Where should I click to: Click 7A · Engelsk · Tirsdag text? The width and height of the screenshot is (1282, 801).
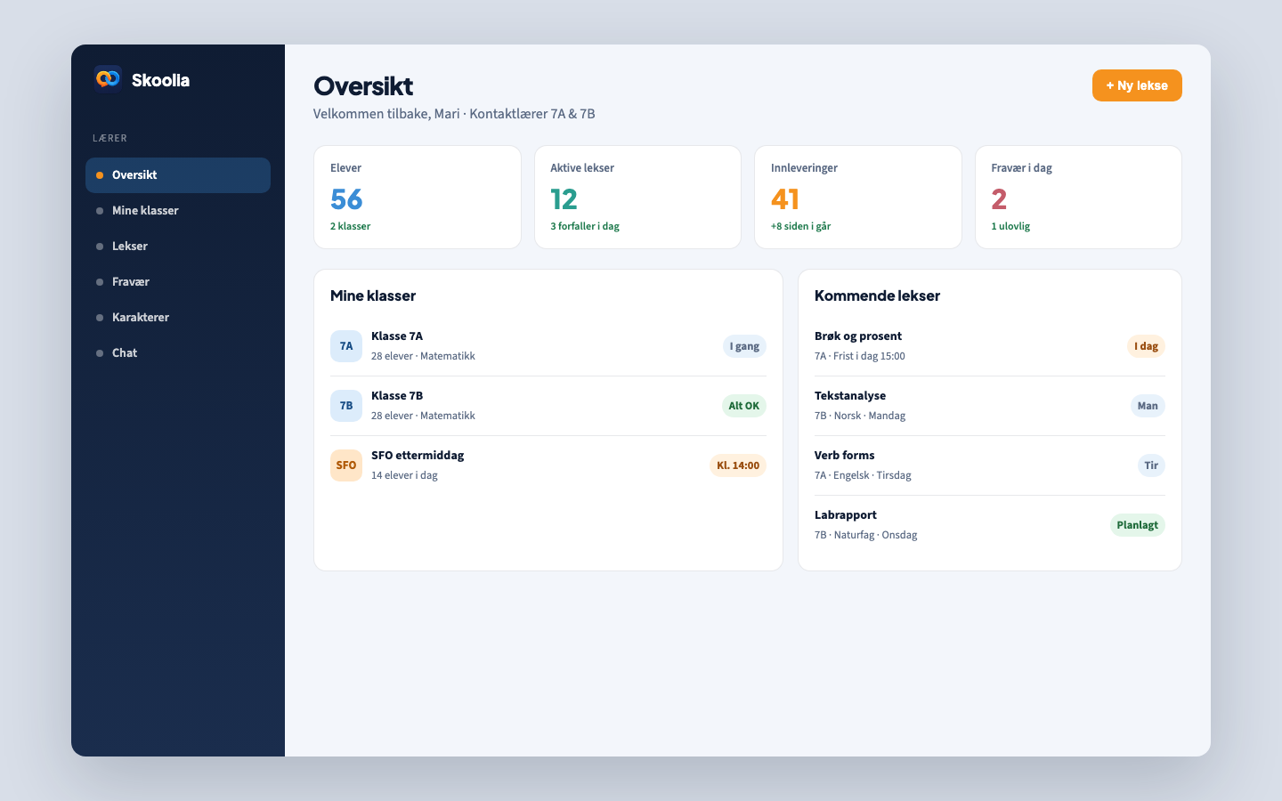pyautogui.click(x=863, y=475)
